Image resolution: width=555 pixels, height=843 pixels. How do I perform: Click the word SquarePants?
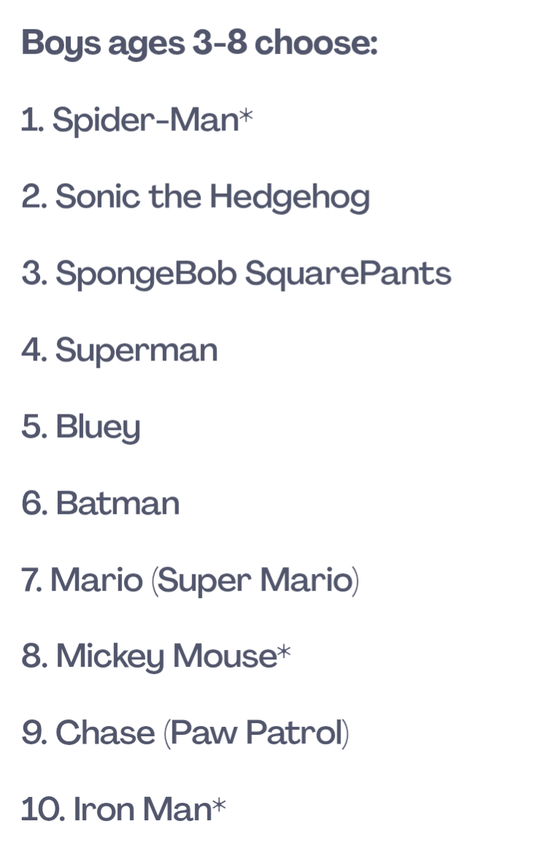348,274
